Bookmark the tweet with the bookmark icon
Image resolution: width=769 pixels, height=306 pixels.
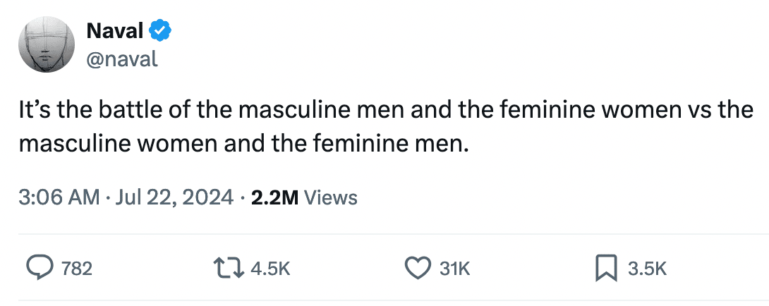click(x=606, y=269)
